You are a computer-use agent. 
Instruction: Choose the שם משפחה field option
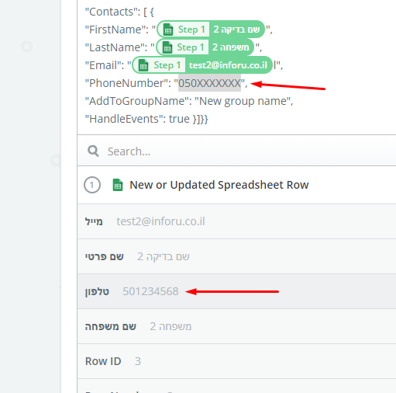(236, 326)
